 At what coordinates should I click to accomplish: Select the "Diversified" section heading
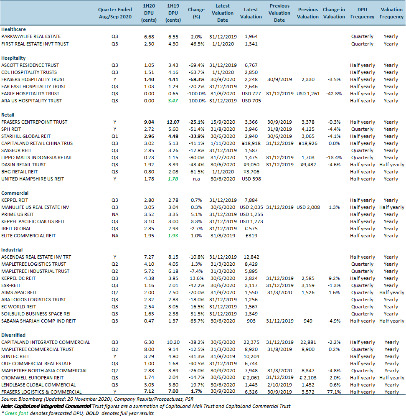click(x=13, y=335)
